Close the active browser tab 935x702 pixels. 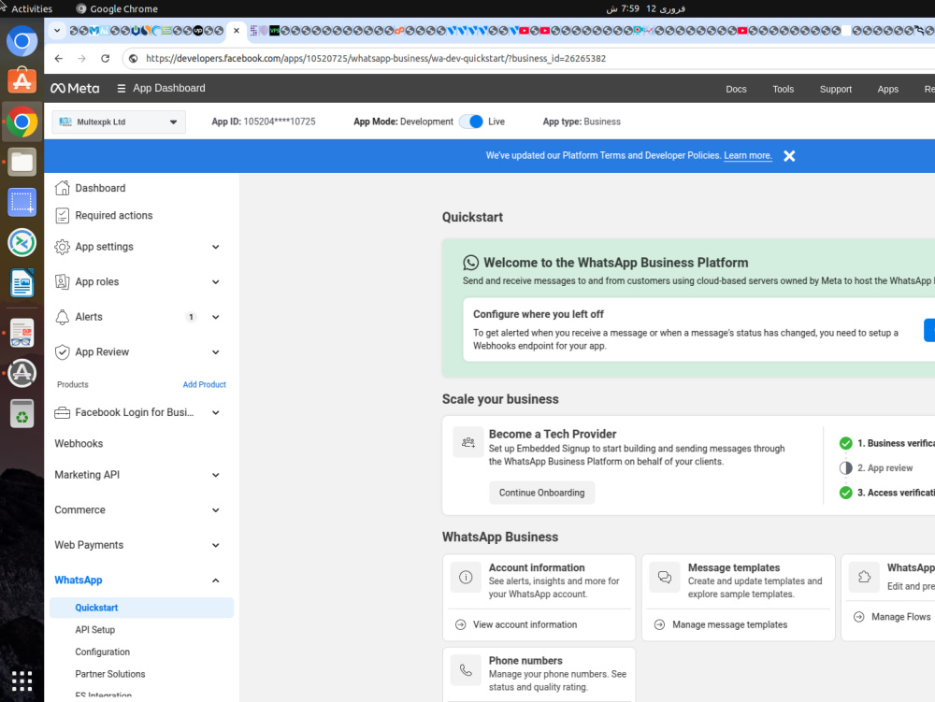(x=237, y=31)
